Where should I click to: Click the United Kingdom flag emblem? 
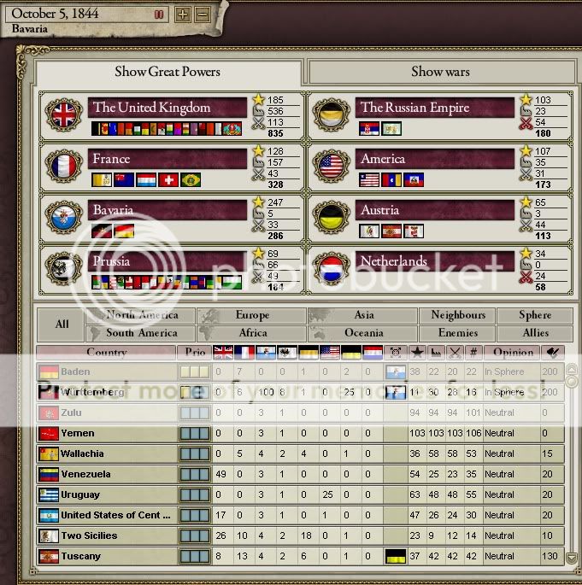tap(64, 114)
